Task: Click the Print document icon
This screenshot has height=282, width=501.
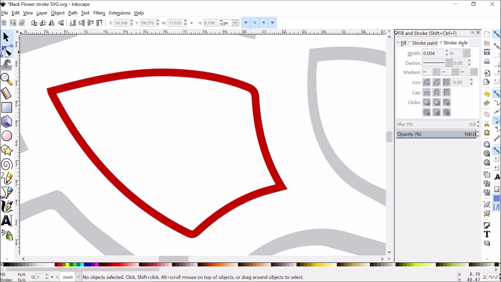Action: coord(487,61)
